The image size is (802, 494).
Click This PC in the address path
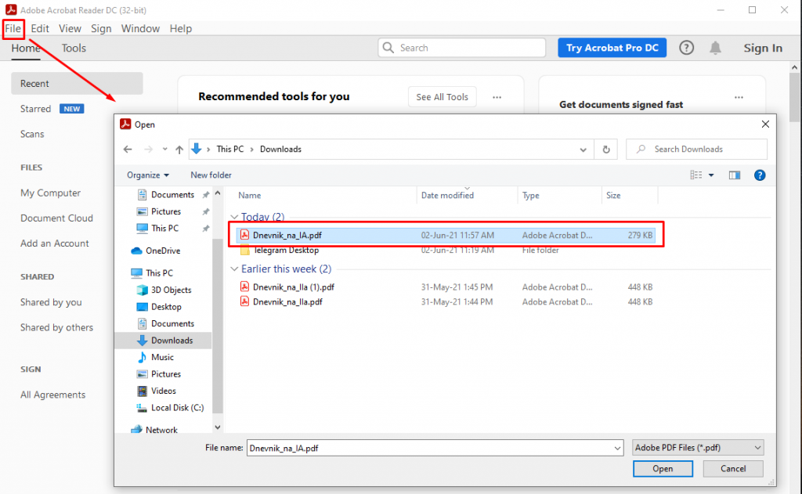(230, 149)
